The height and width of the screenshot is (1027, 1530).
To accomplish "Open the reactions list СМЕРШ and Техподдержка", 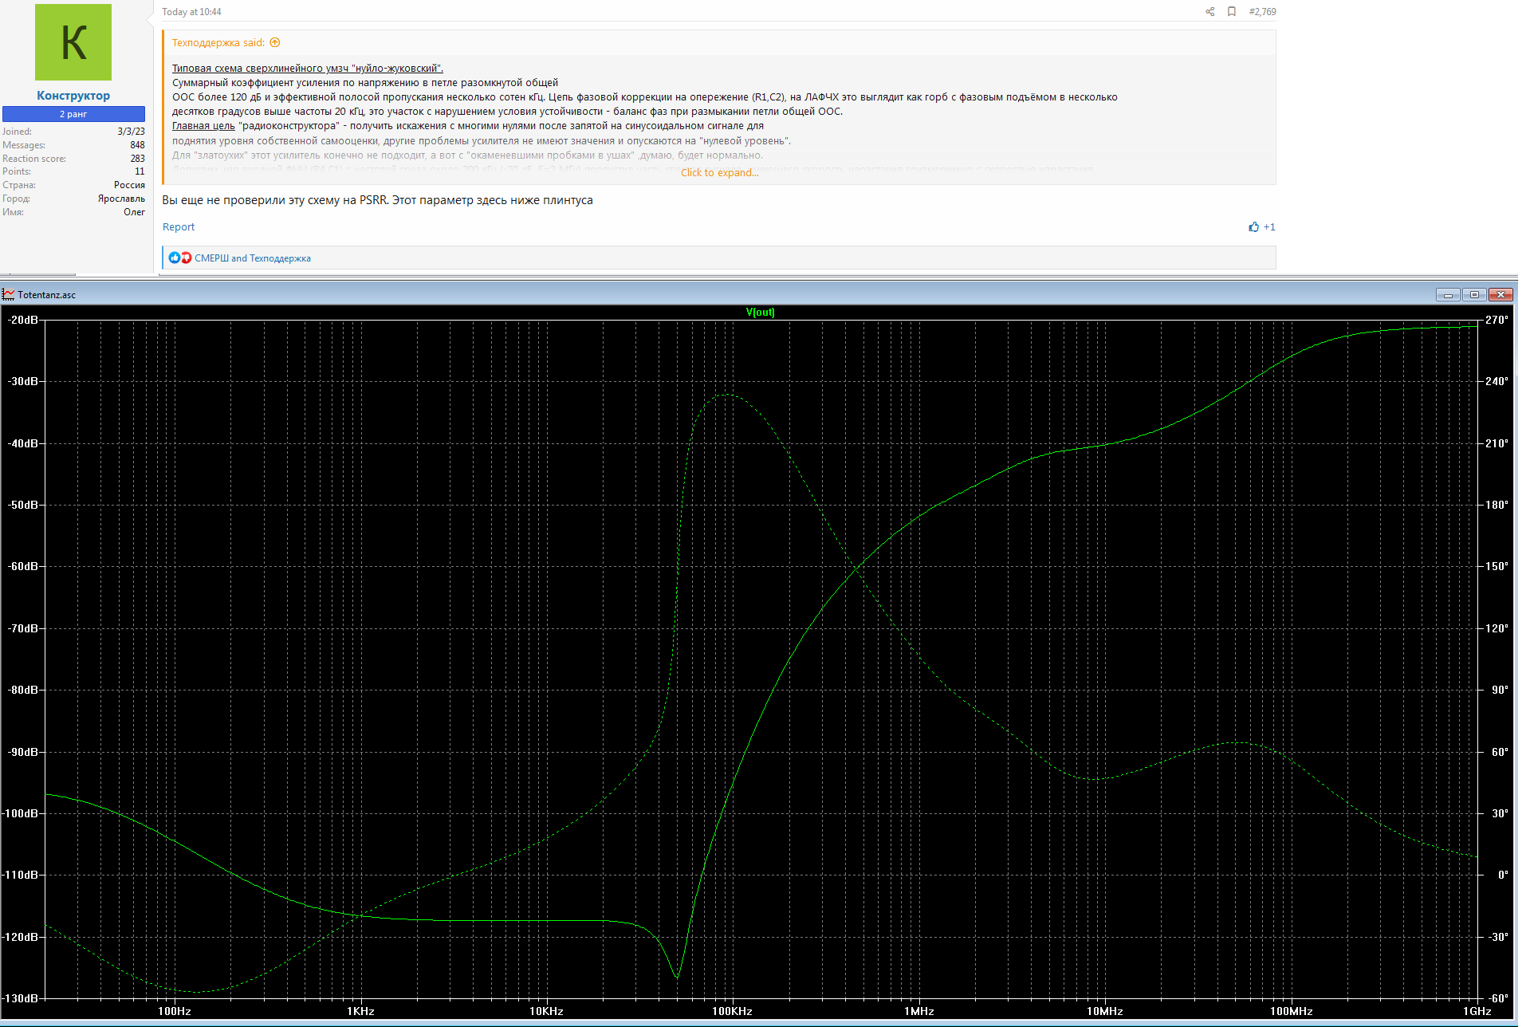I will (253, 258).
